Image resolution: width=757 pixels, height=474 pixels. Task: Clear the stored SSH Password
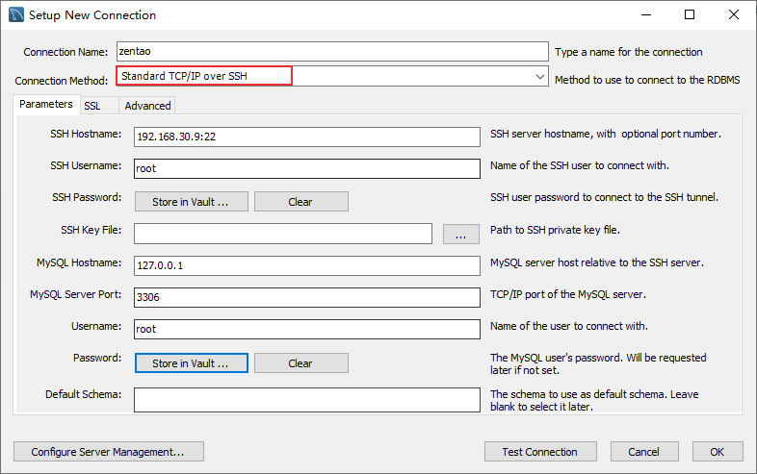pyautogui.click(x=301, y=202)
